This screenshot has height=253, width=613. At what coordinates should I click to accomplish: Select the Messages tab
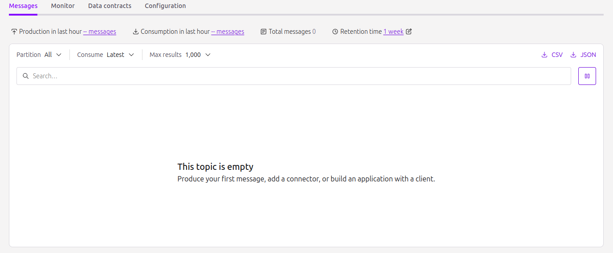point(23,6)
